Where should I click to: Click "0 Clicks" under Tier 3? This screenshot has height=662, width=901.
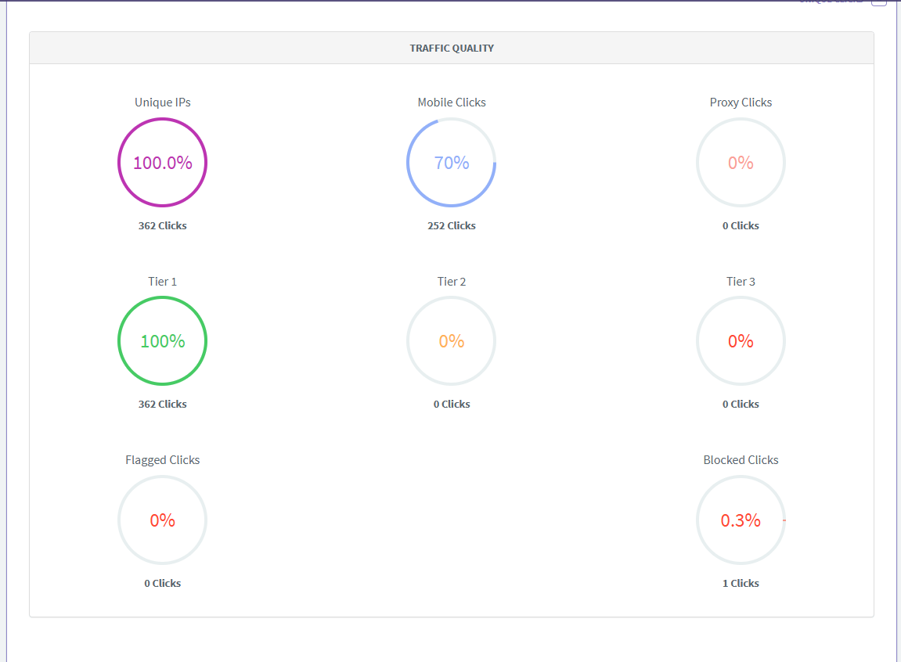(x=741, y=405)
